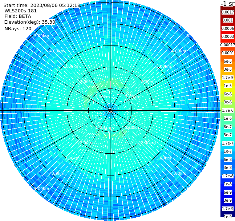235x221 pixels.
Task: Click the radar plot center origin point
Action: tap(110, 111)
